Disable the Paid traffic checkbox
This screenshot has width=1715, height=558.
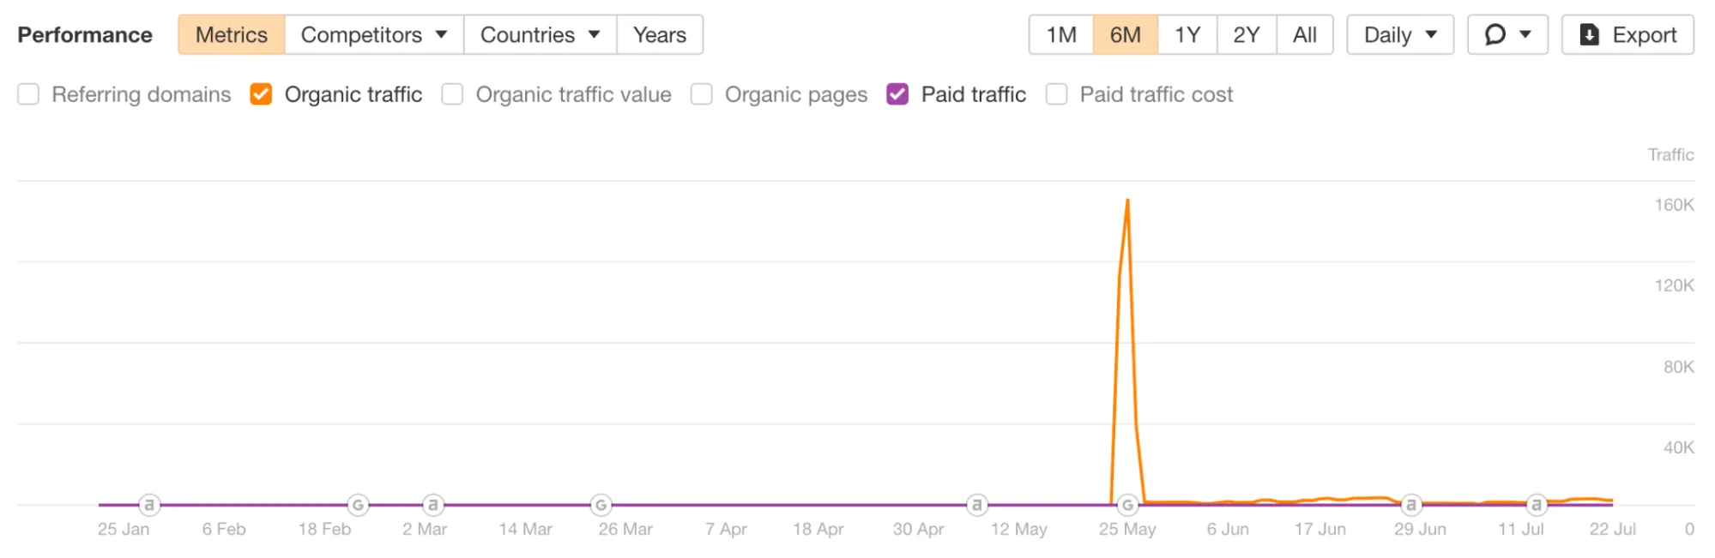pos(897,94)
